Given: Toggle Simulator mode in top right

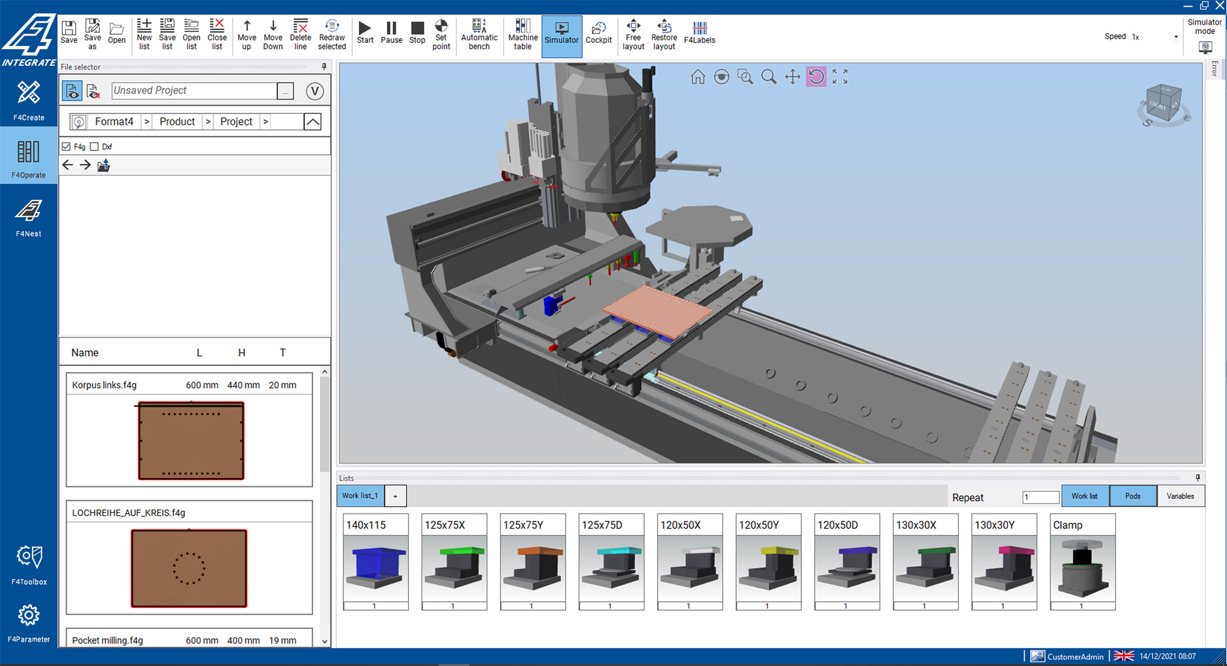Looking at the screenshot, I should [1205, 47].
